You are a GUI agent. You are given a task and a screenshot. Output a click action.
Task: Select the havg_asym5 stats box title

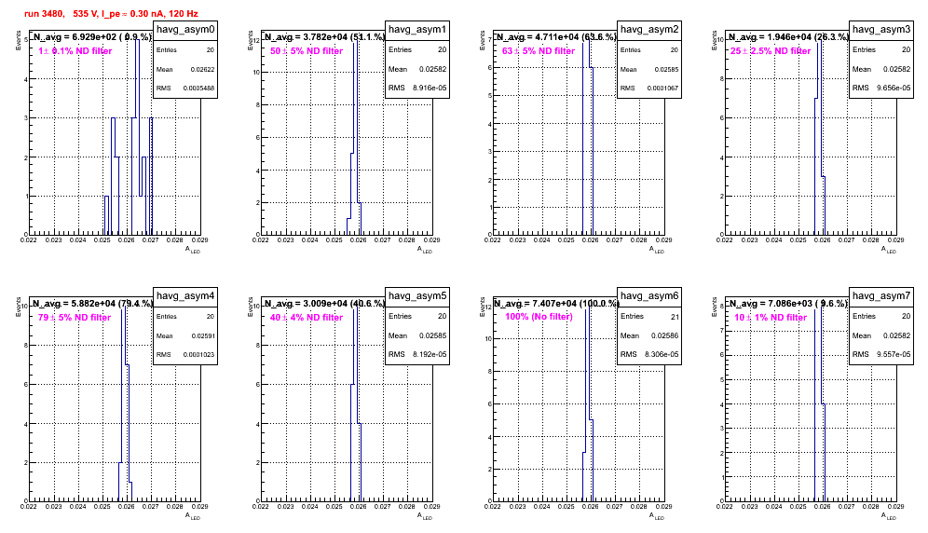pyautogui.click(x=417, y=296)
